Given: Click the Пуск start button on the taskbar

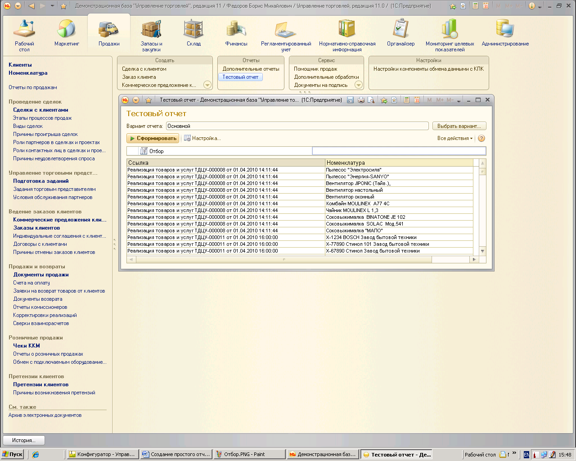Looking at the screenshot, I should point(13,454).
